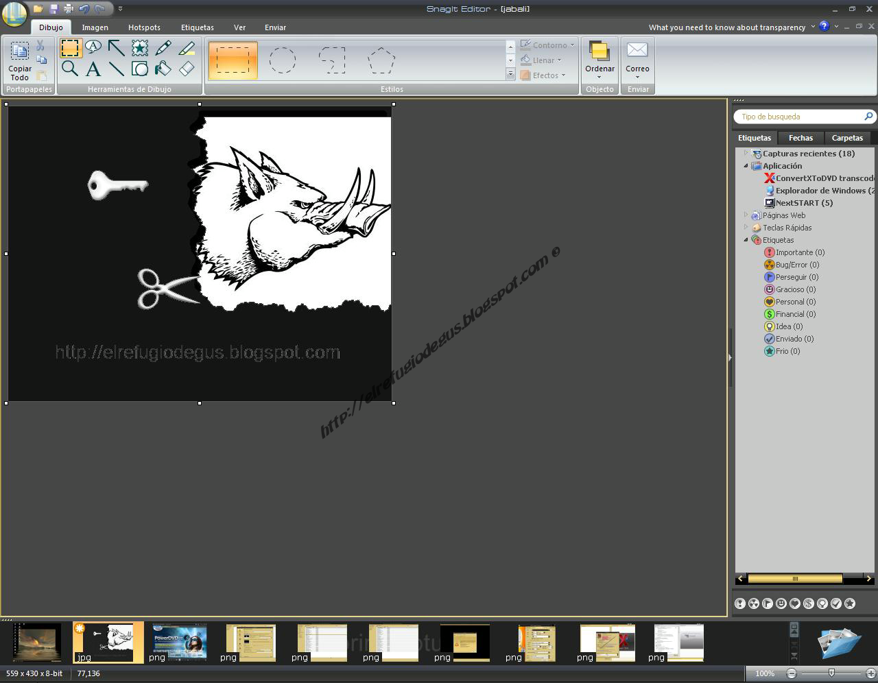
Task: Select the Pen tool
Action: 163,47
